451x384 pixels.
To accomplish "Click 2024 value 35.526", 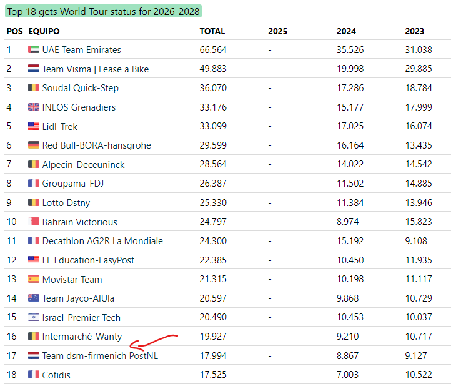I will tap(350, 50).
